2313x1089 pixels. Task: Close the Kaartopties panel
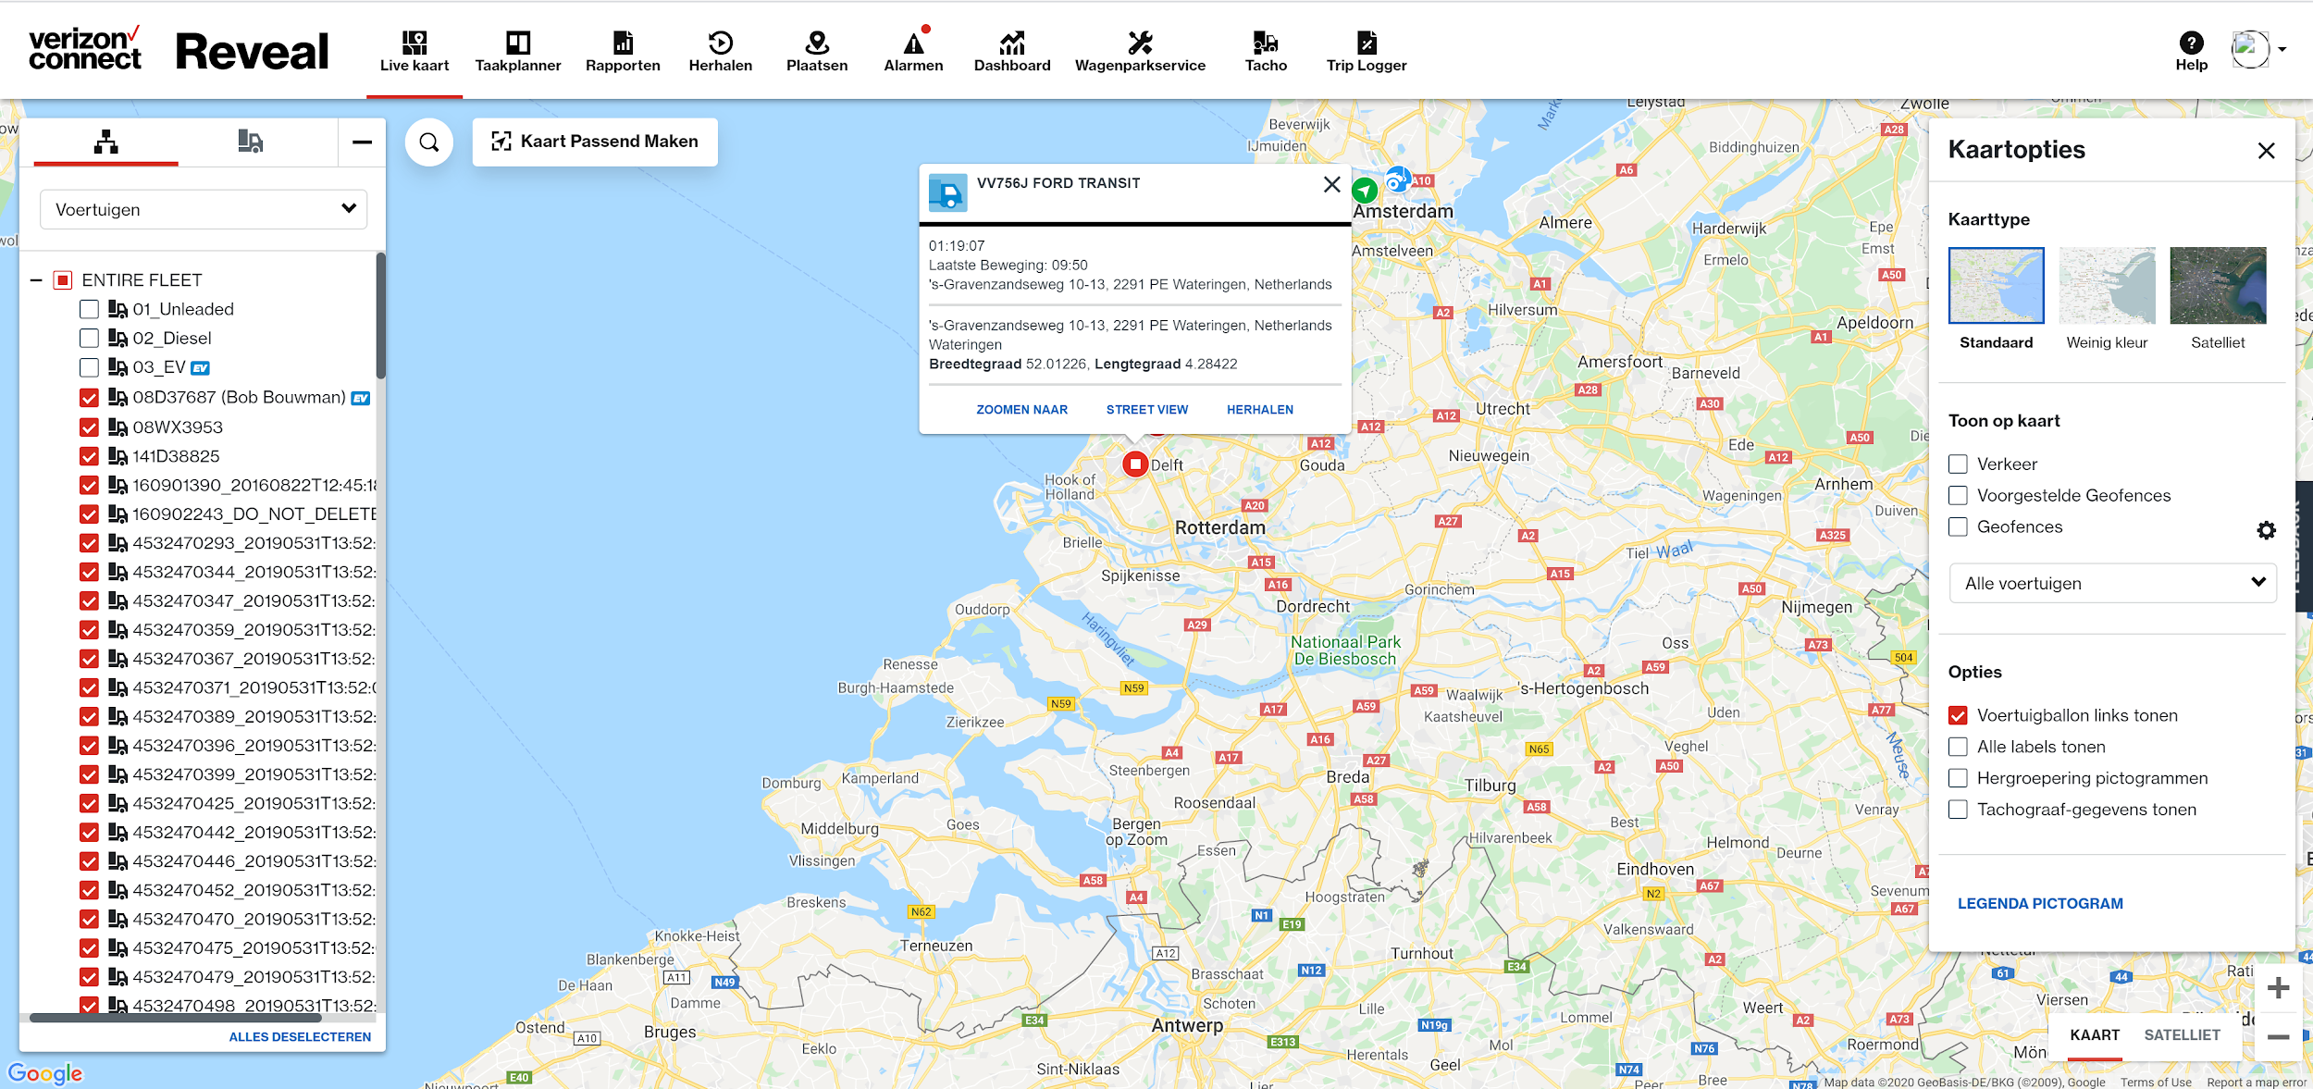pyautogui.click(x=2266, y=150)
